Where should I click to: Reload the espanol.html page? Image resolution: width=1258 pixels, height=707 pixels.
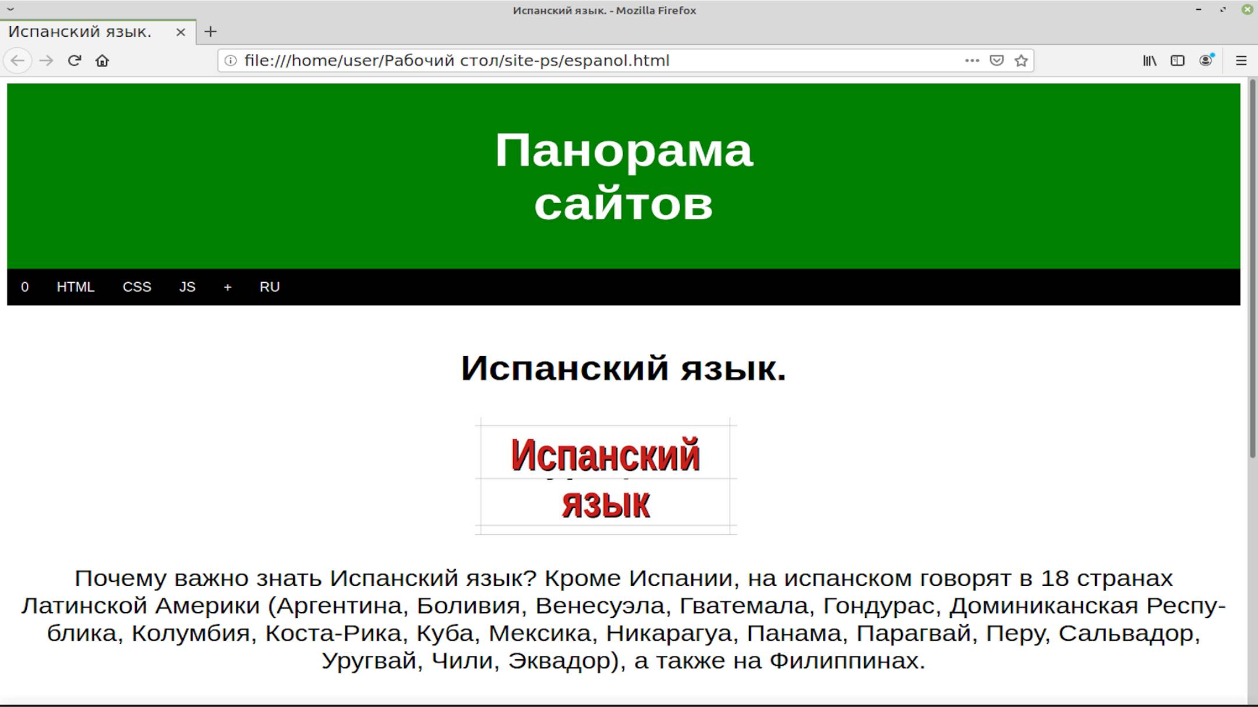[74, 60]
